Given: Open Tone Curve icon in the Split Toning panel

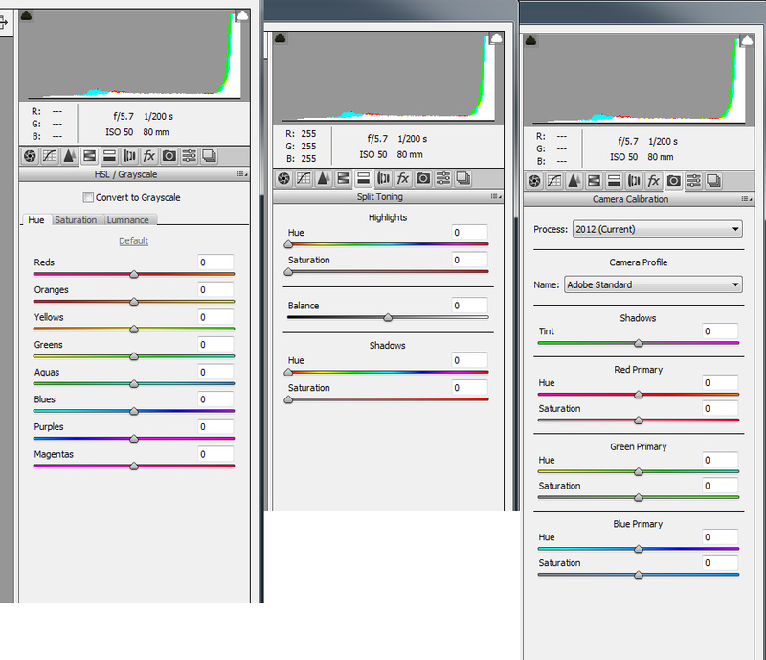Looking at the screenshot, I should coord(304,178).
